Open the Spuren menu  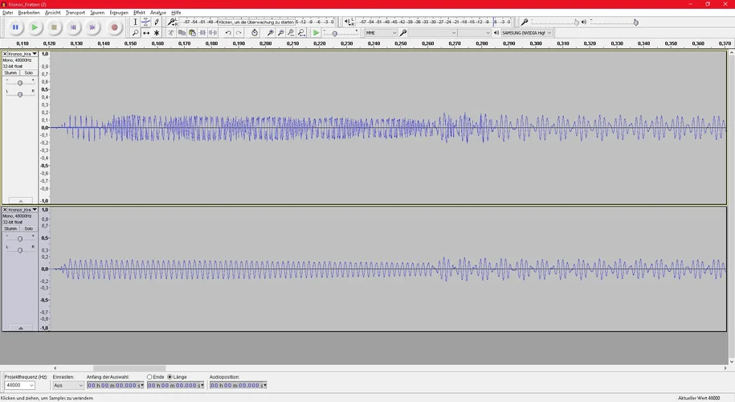[97, 13]
